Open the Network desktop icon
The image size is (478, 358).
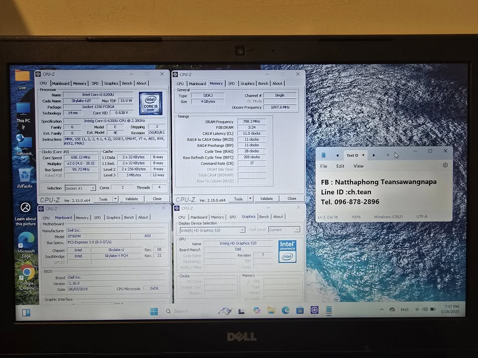click(24, 145)
